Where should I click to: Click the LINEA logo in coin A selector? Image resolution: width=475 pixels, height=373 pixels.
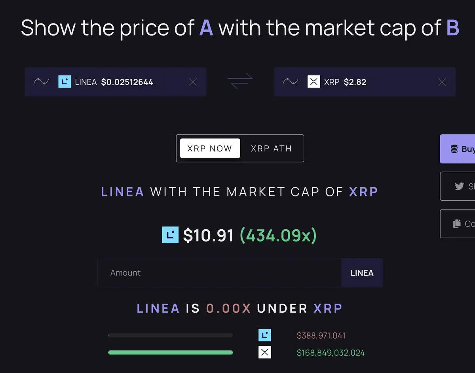click(x=65, y=82)
